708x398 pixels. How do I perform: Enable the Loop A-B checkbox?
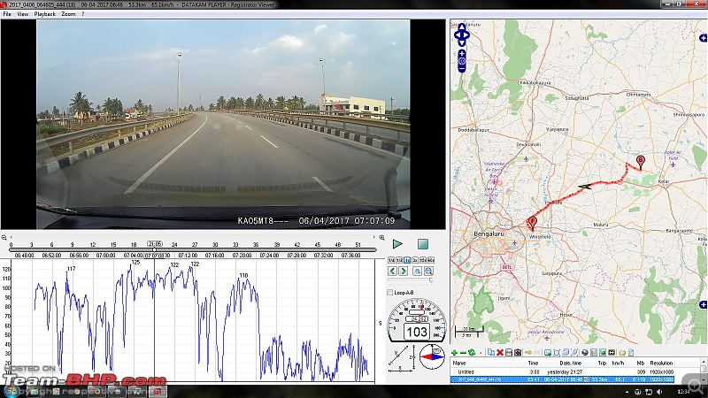pos(389,293)
